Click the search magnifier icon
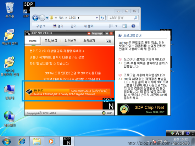195x146 pixels. 135,18
